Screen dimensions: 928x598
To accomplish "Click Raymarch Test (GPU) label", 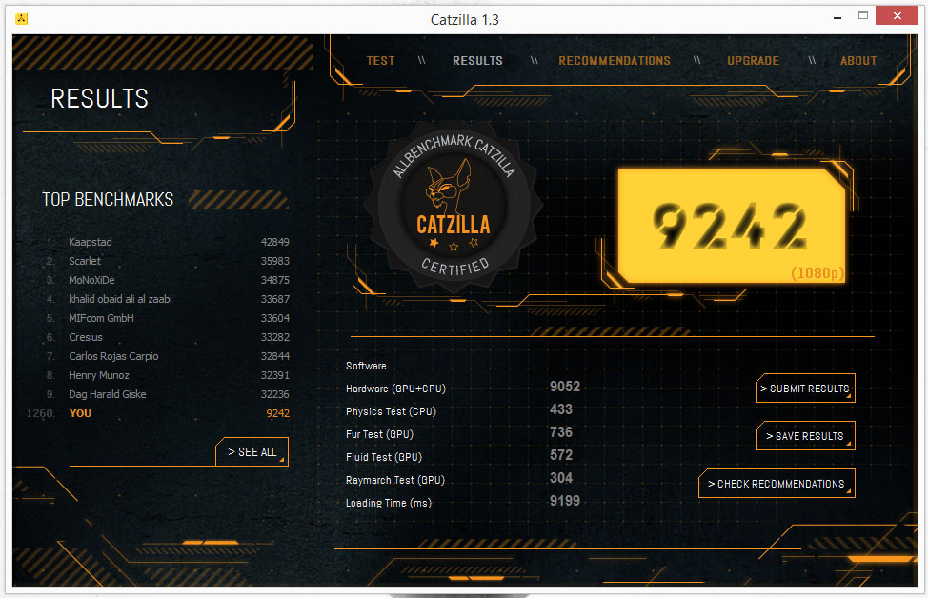I will pyautogui.click(x=394, y=480).
